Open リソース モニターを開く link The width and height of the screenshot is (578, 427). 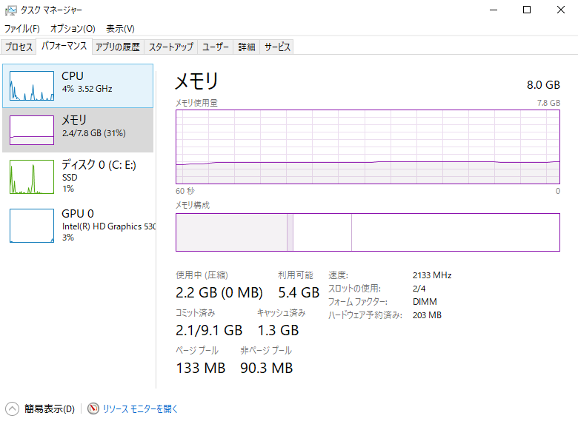tap(140, 408)
